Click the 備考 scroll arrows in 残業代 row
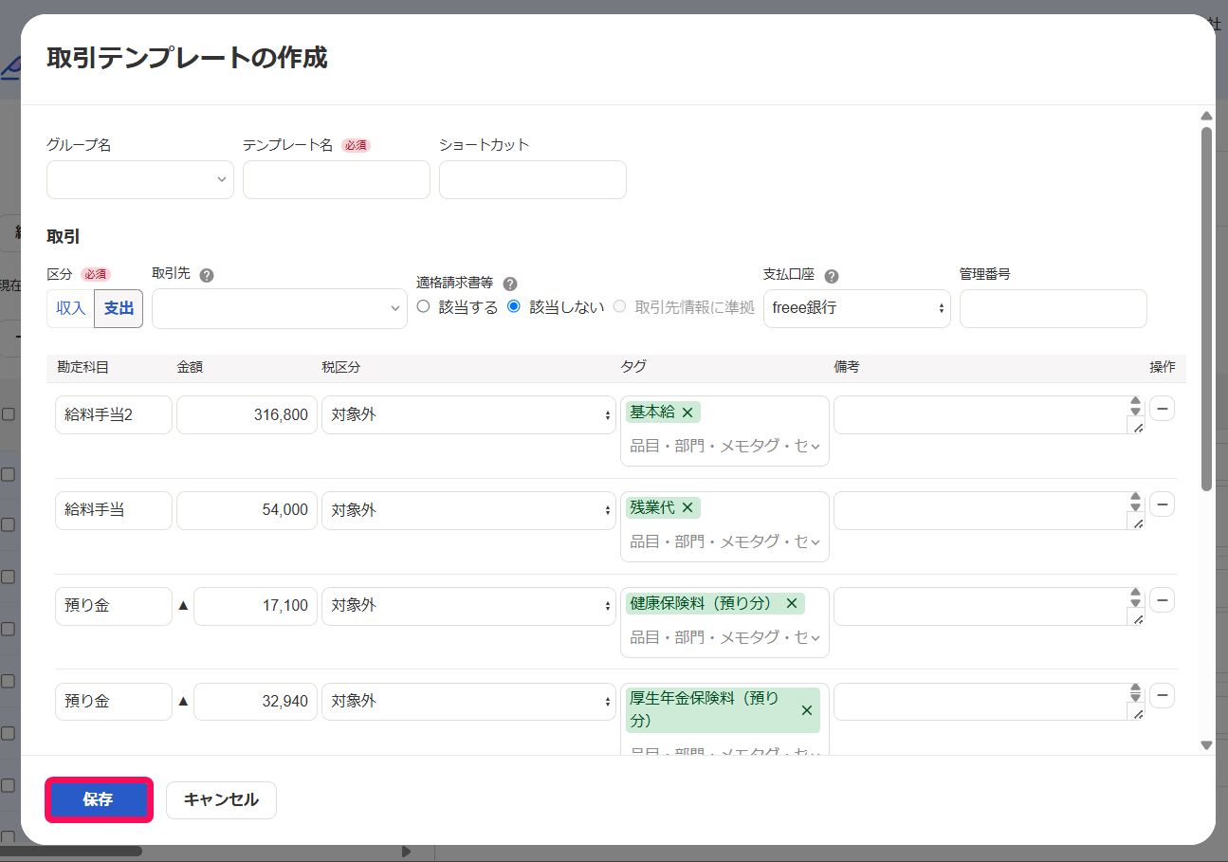 click(1136, 502)
